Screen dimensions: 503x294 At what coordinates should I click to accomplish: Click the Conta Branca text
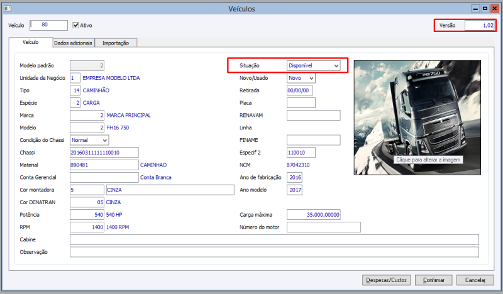(x=155, y=177)
